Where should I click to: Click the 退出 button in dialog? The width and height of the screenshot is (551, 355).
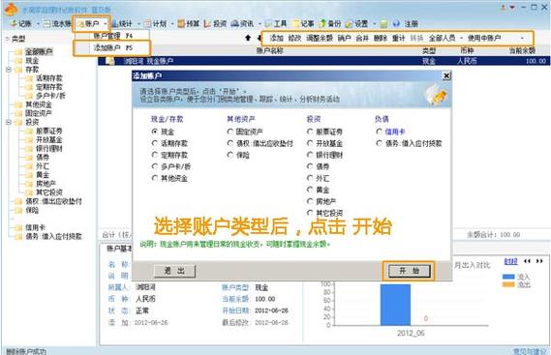(x=174, y=271)
